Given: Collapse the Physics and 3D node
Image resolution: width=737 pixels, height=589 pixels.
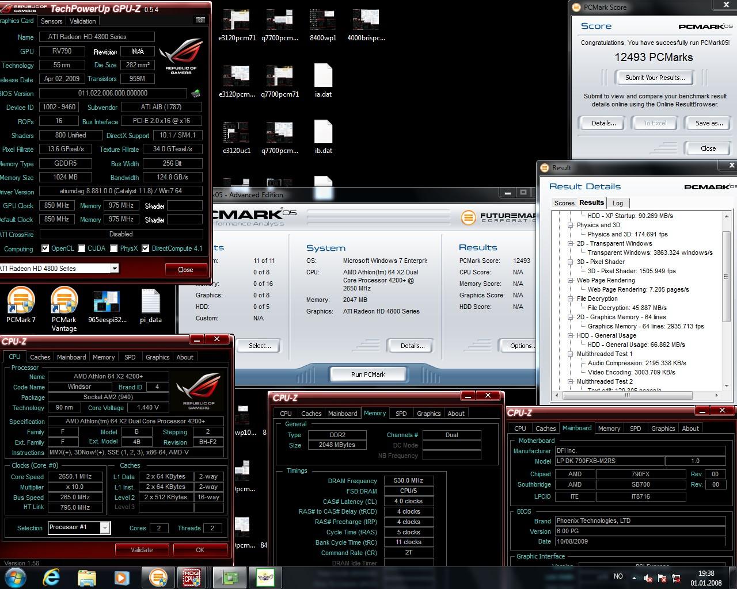Looking at the screenshot, I should pos(571,225).
